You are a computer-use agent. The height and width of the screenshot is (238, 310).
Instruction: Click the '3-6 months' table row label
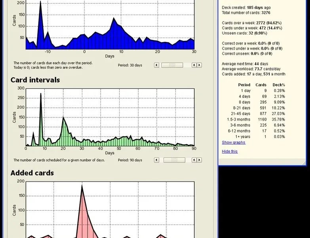240,125
